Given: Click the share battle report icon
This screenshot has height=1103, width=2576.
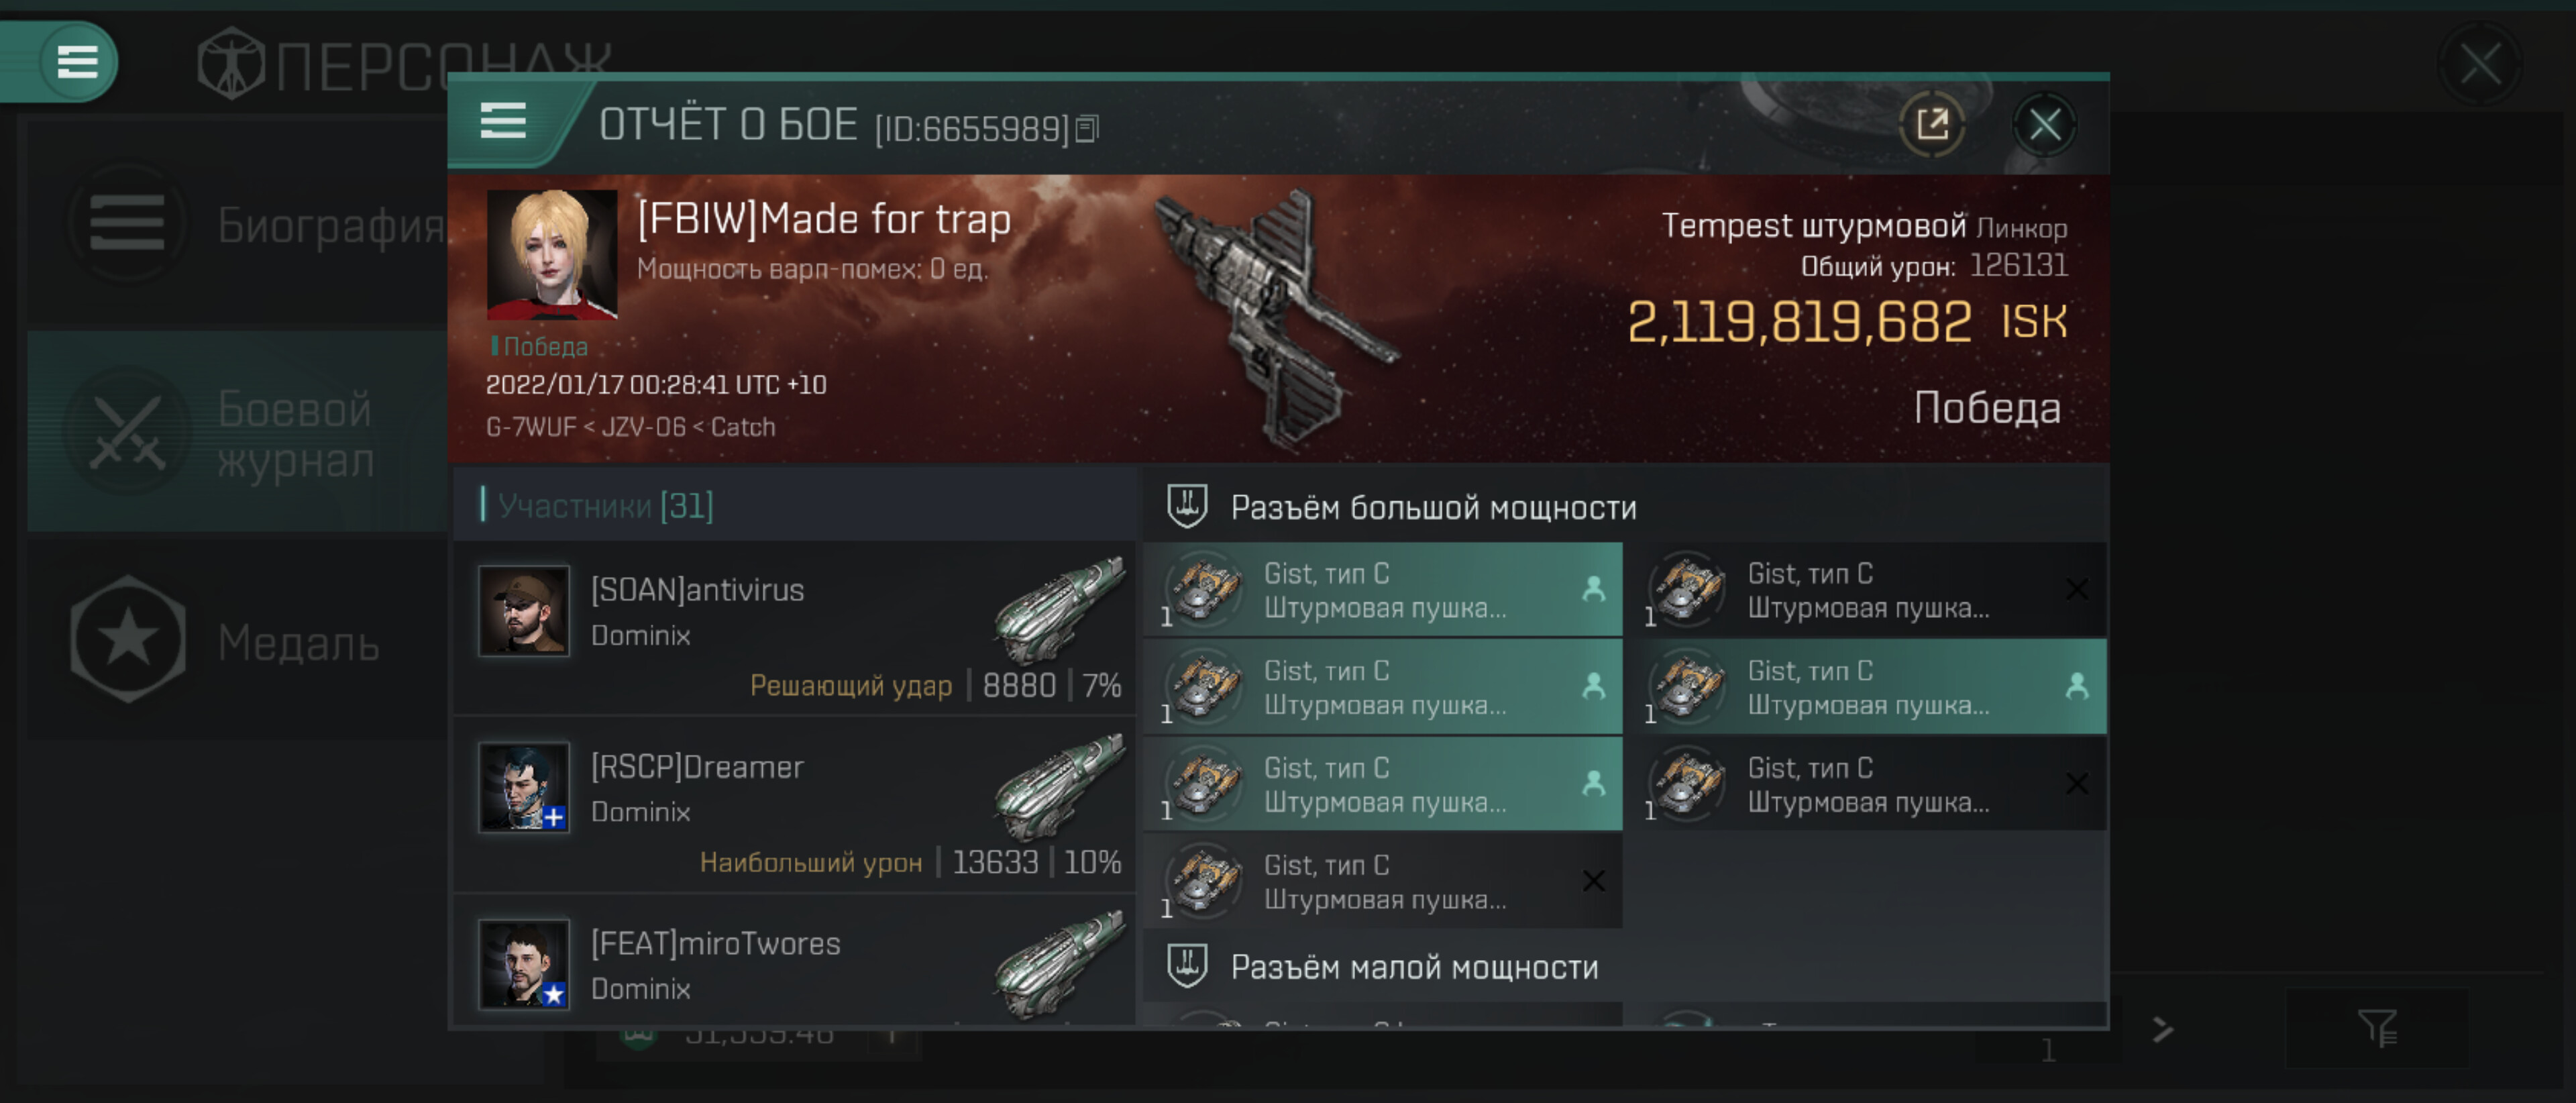Looking at the screenshot, I should (x=1931, y=125).
